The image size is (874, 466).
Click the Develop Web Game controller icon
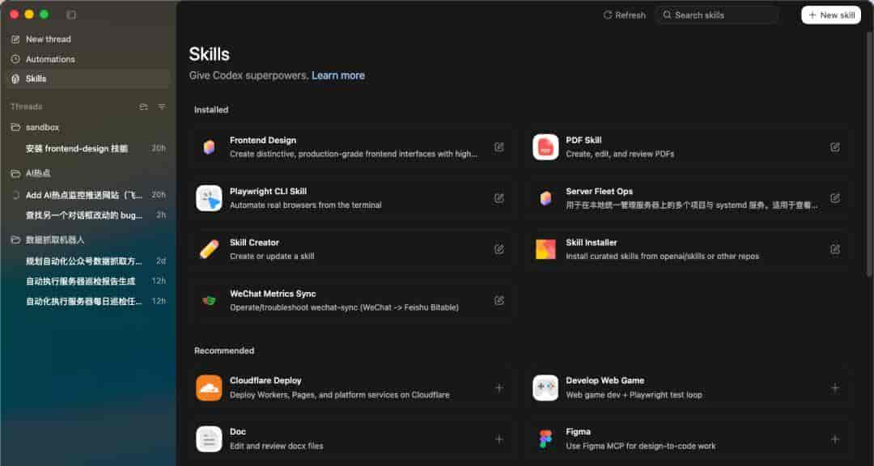point(545,388)
